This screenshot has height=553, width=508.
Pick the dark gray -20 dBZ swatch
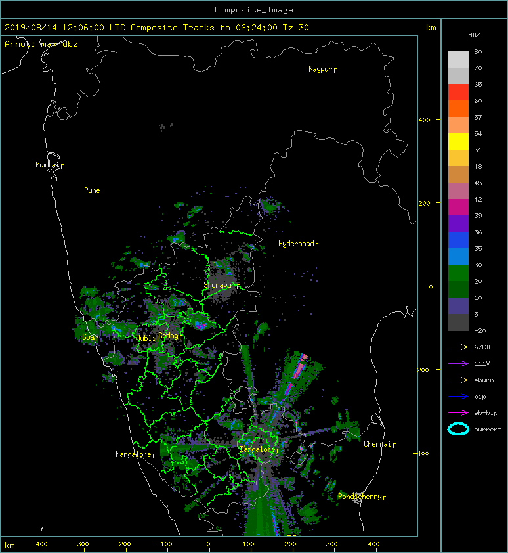(x=458, y=322)
